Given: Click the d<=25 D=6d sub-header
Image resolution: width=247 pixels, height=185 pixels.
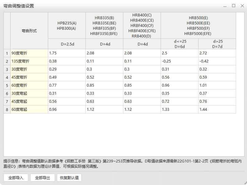Looking at the screenshot, I should (x=180, y=44).
